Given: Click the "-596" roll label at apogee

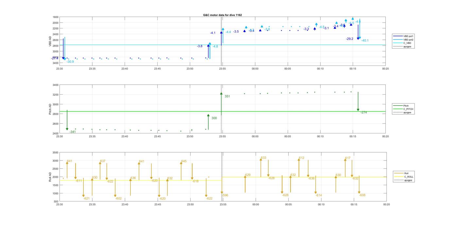Looking at the screenshot, I should [225, 195].
